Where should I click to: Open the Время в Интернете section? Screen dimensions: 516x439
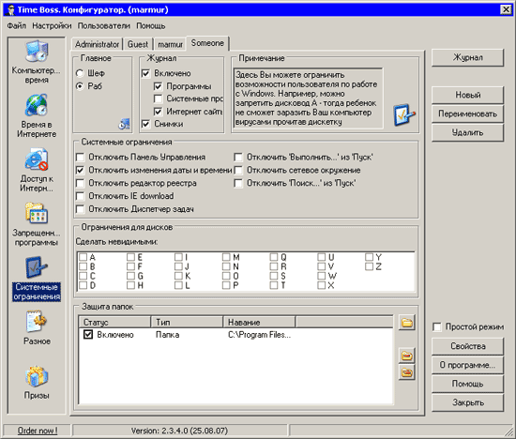coord(37,105)
